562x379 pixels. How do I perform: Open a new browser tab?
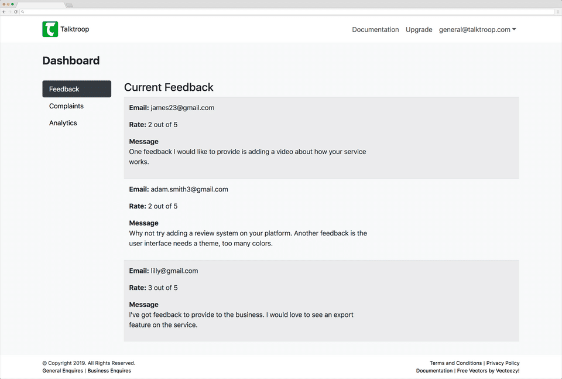click(69, 5)
